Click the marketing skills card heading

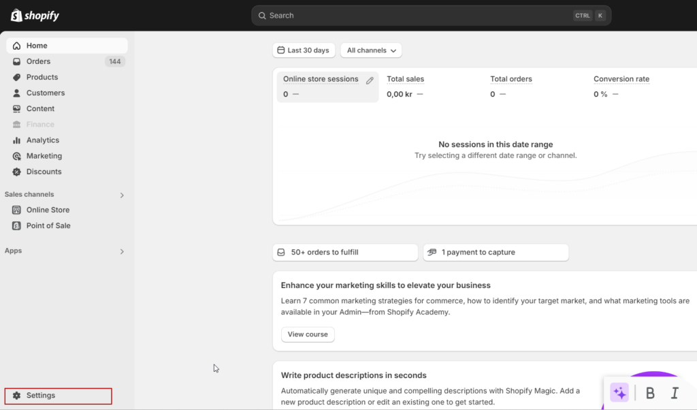pos(386,285)
